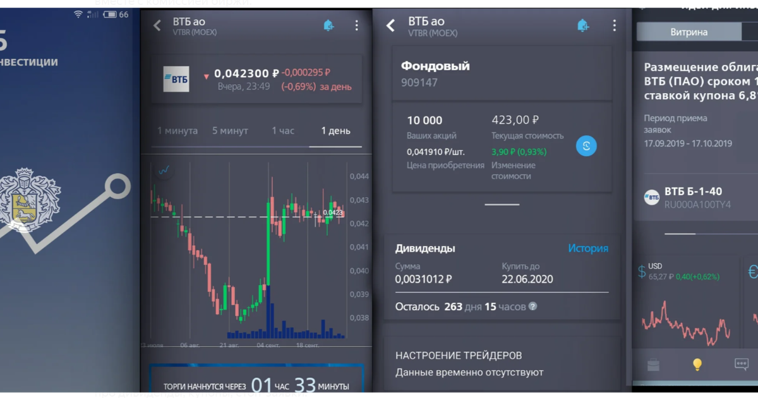Click the Дивиденды section heading
Viewport: 758px width, 398px height.
click(425, 248)
